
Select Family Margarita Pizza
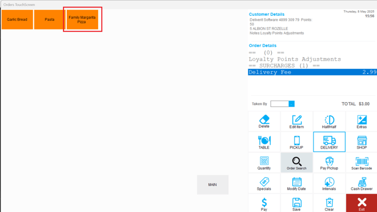82,20
